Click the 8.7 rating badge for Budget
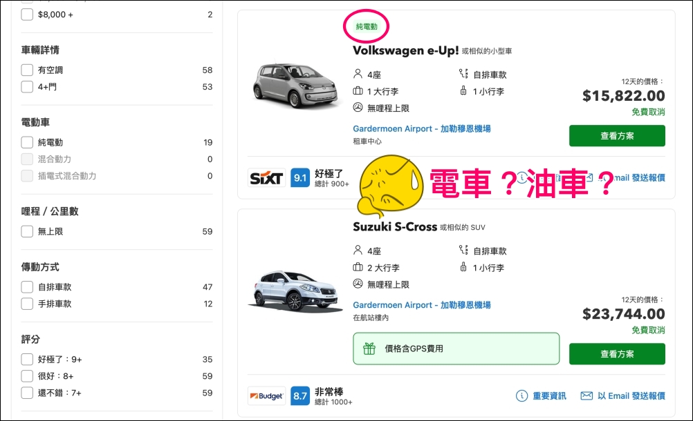 tap(300, 396)
